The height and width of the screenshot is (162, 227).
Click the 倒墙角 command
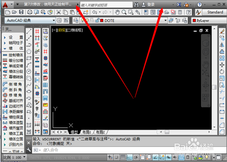point(13,84)
